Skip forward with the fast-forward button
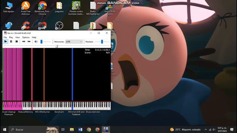 click(29, 42)
